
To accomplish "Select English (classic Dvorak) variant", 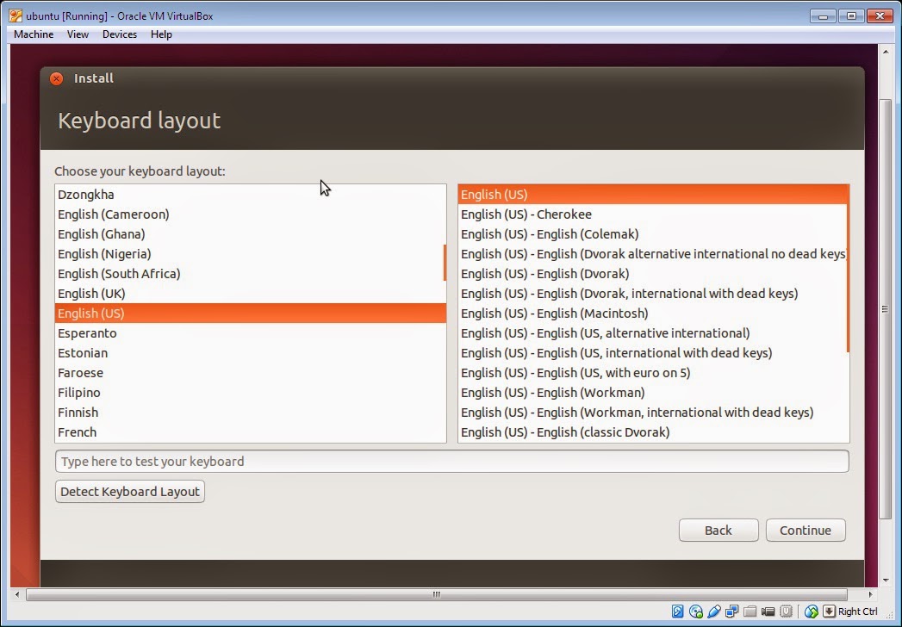I will [x=653, y=432].
